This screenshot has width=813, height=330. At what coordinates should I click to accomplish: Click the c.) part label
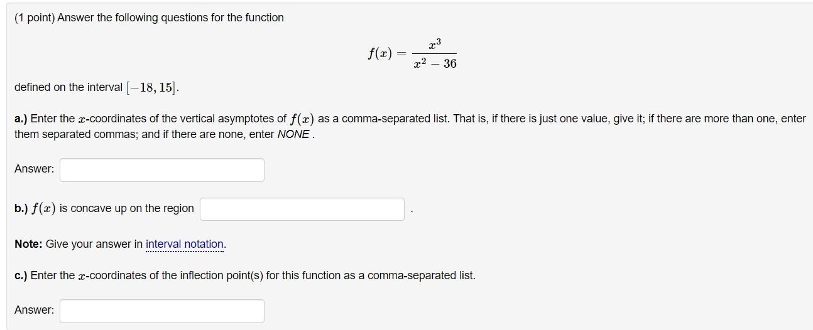click(21, 275)
